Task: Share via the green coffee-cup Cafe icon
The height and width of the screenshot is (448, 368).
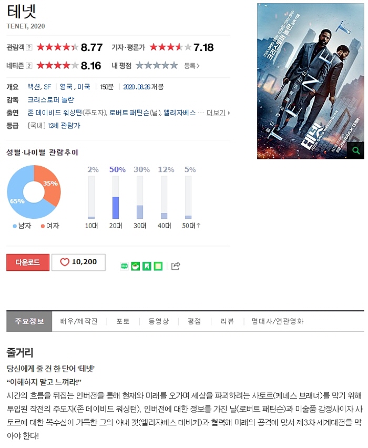Action: [136, 266]
